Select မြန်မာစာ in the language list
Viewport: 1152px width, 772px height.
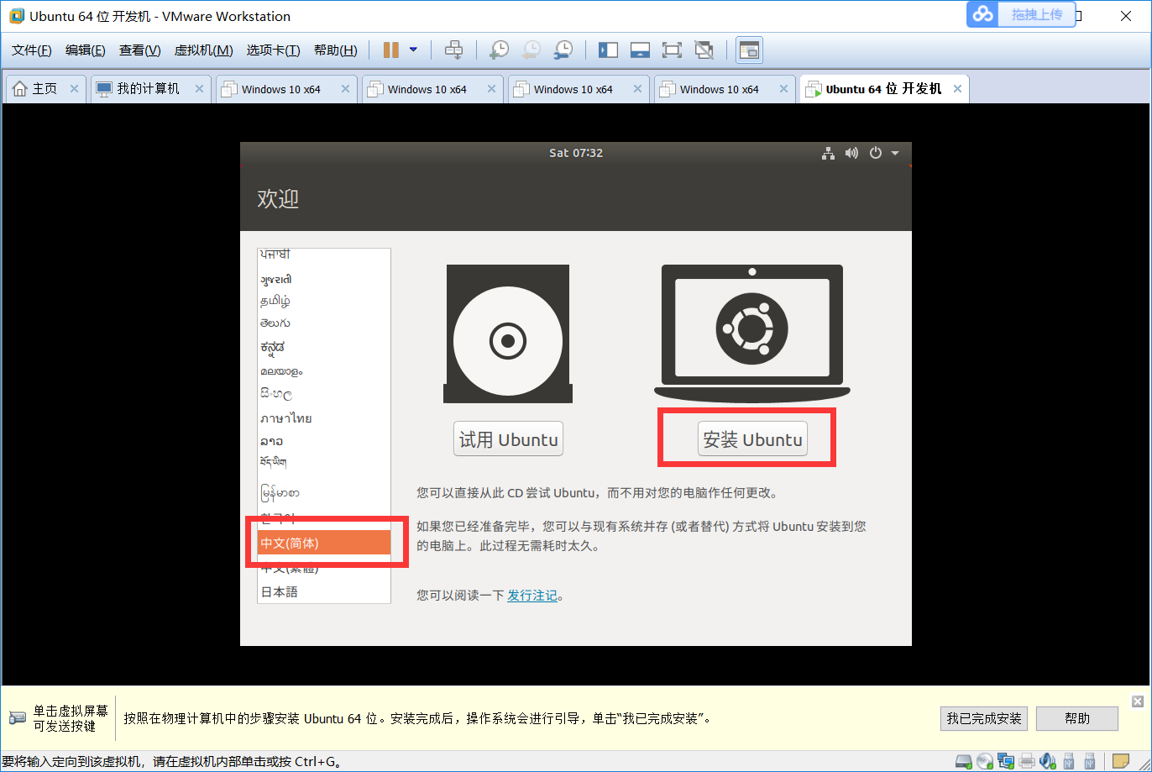(324, 492)
